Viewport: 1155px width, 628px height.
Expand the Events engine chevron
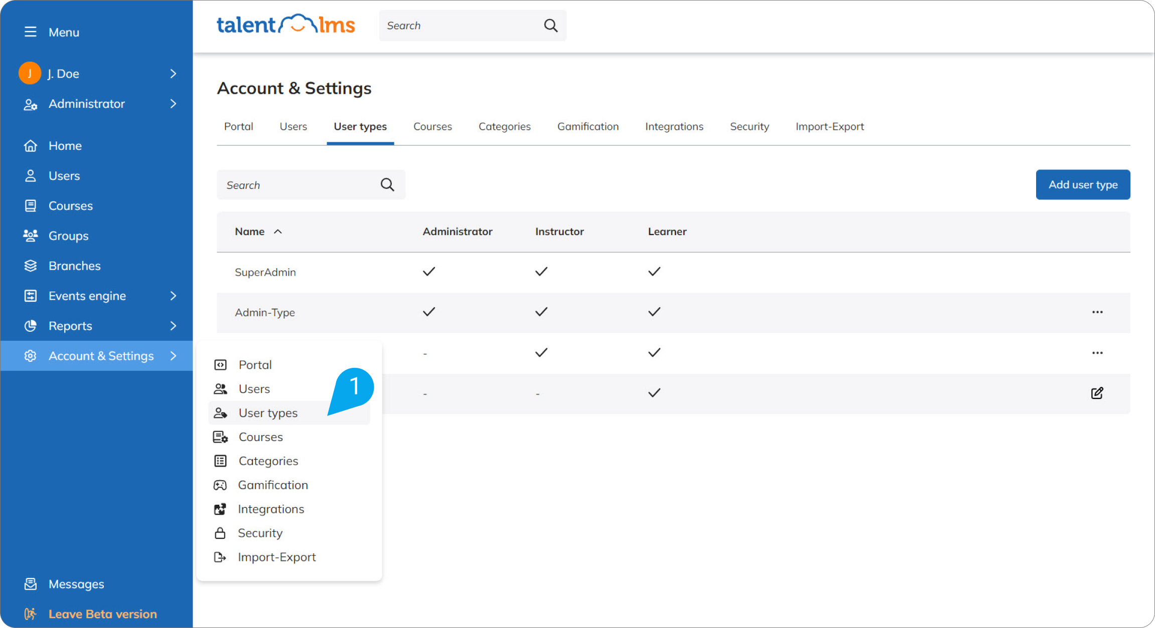click(x=173, y=296)
